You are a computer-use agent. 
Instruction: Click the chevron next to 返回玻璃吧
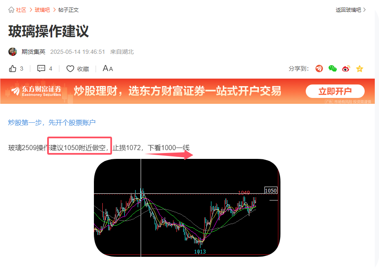364,10
